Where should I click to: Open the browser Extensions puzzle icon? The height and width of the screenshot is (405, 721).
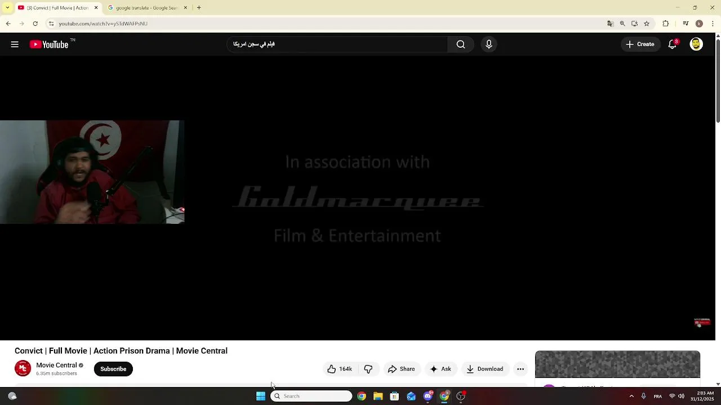(666, 24)
